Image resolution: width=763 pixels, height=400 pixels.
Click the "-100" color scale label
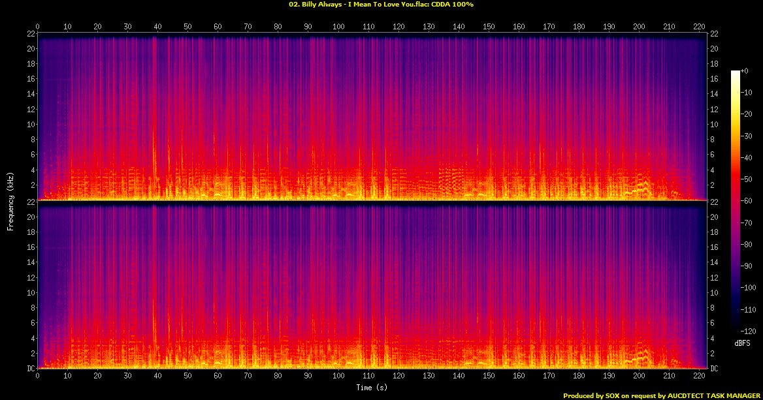click(x=748, y=288)
